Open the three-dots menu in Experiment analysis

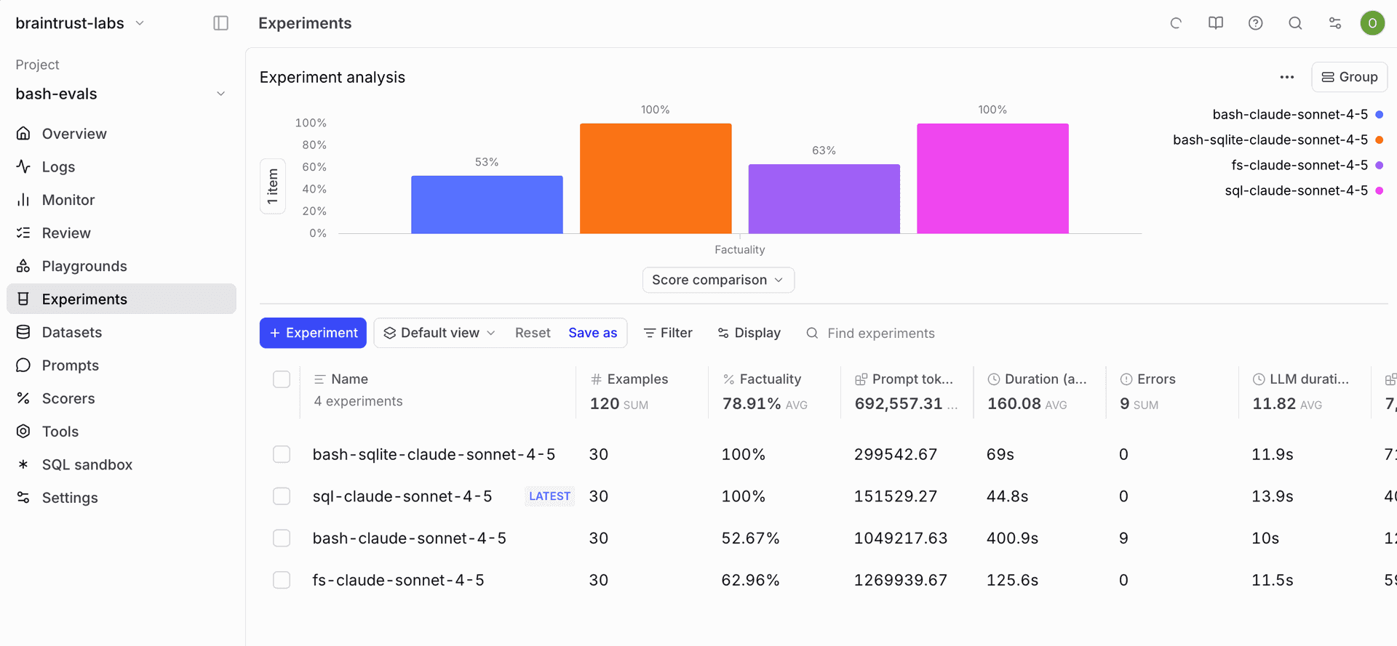coord(1287,77)
